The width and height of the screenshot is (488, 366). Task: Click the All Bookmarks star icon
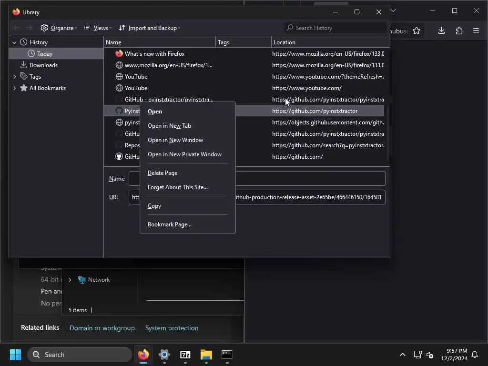[x=24, y=88]
